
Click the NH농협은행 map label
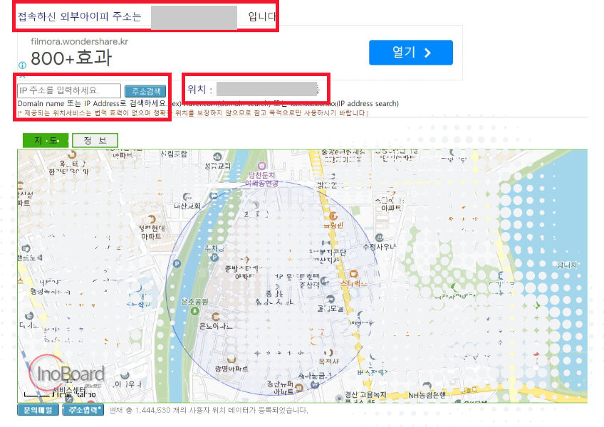(x=427, y=395)
